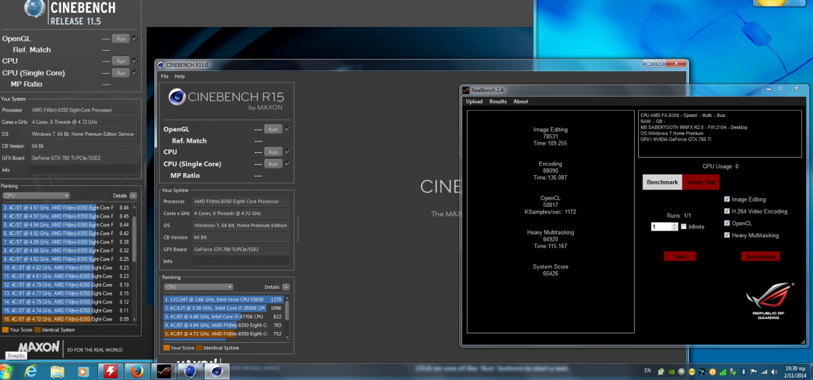Click Screenshot button in RealBench
Image resolution: width=813 pixels, height=380 pixels.
[761, 256]
